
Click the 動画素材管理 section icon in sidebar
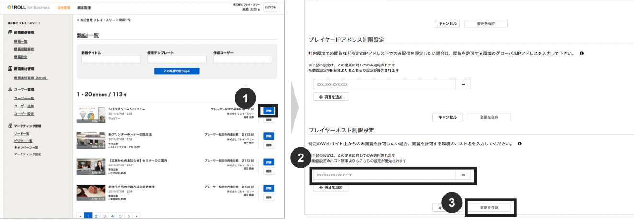(10, 69)
